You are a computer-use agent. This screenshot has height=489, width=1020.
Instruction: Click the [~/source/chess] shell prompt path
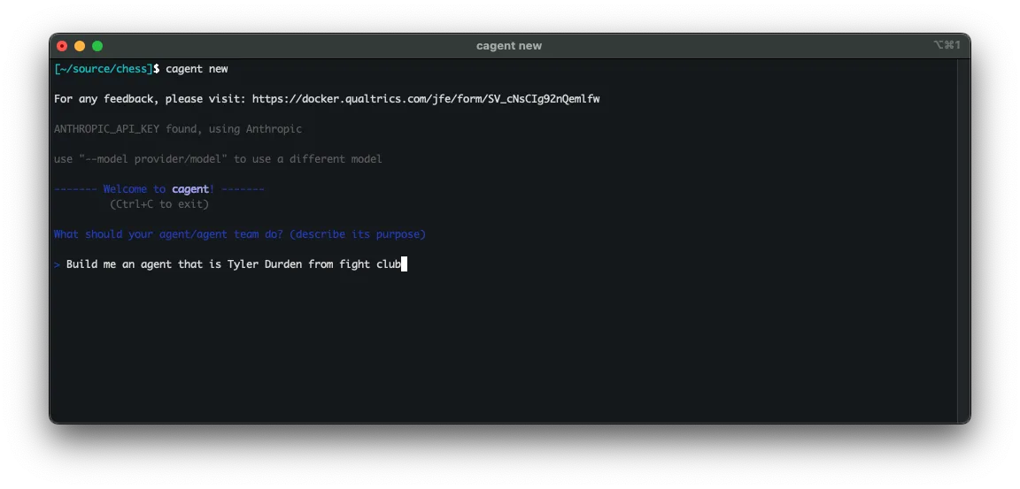point(104,69)
